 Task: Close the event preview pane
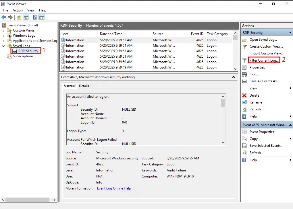pyautogui.click(x=233, y=77)
